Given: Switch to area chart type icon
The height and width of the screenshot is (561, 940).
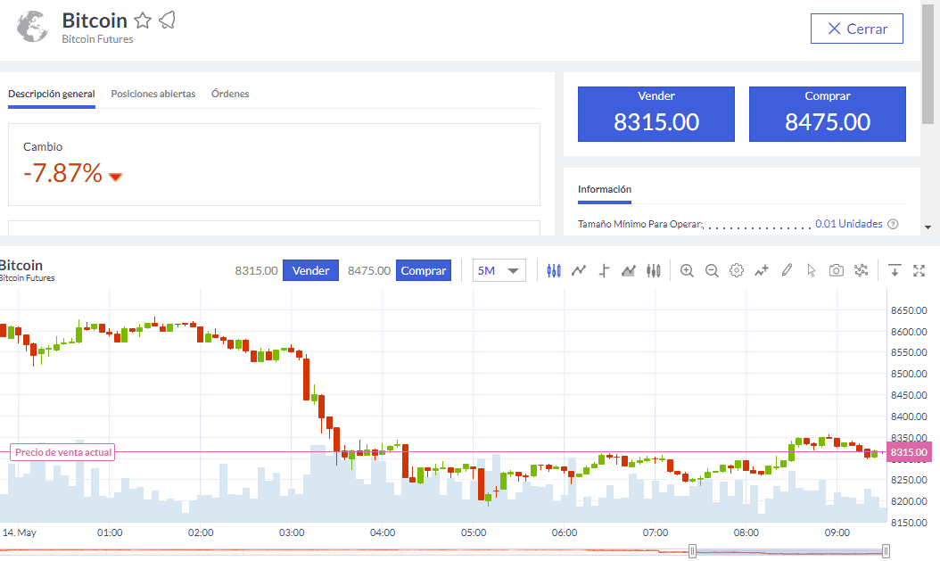Looking at the screenshot, I should coord(629,270).
